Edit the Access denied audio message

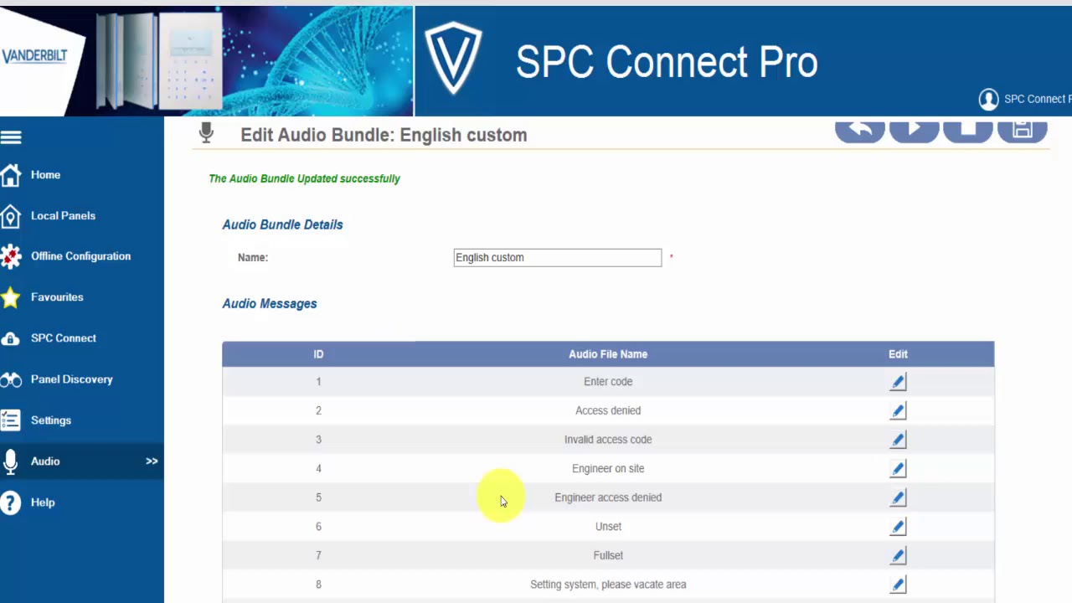click(x=898, y=411)
